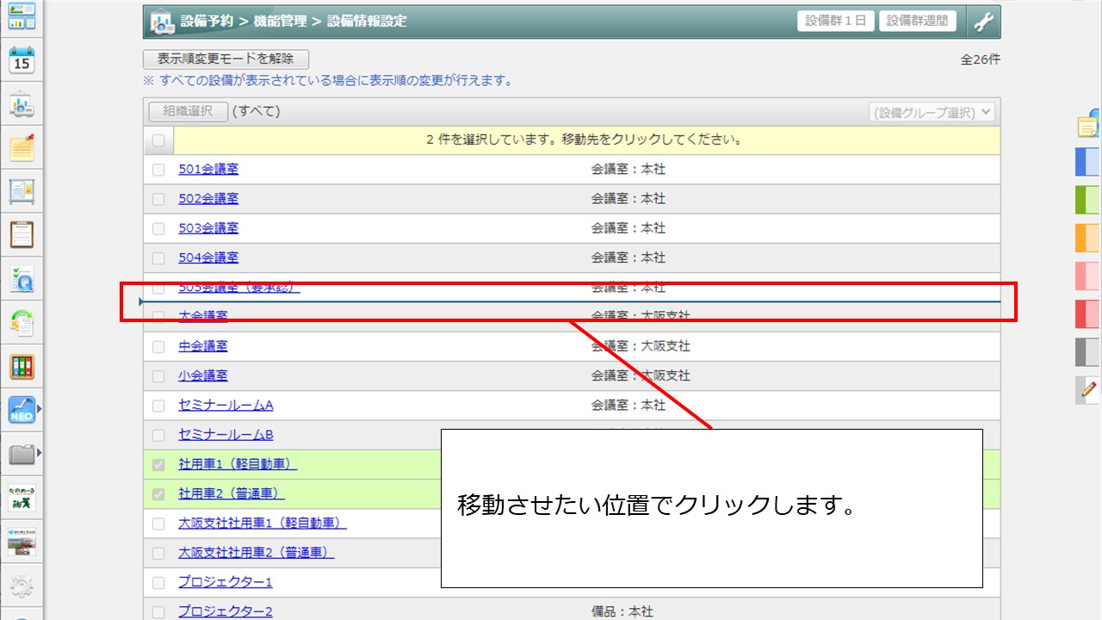Screen dimensions: 1102x620
Task: Switch to 設備群１日 view
Action: 836,22
